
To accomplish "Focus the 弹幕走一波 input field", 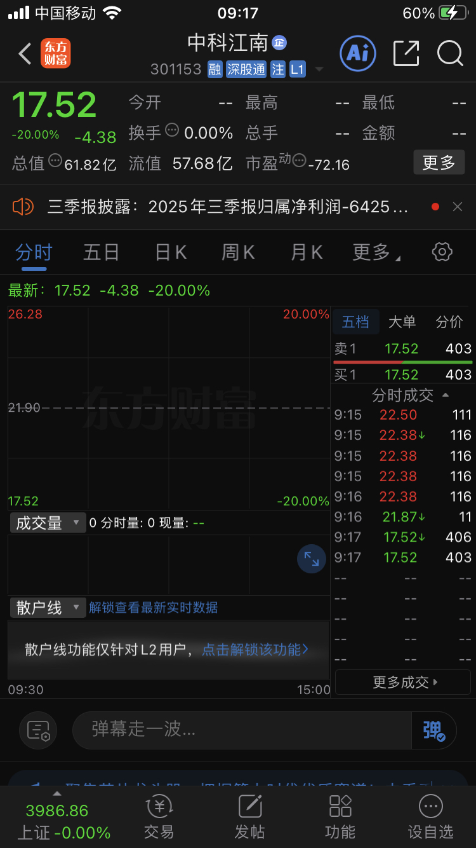I will [242, 730].
